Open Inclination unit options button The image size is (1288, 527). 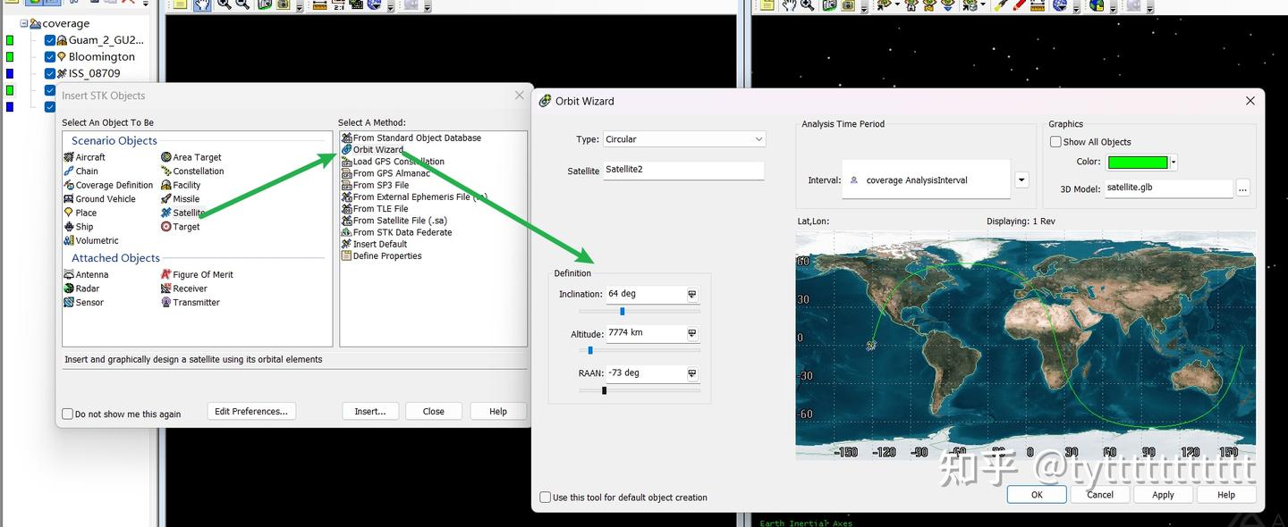coord(692,295)
